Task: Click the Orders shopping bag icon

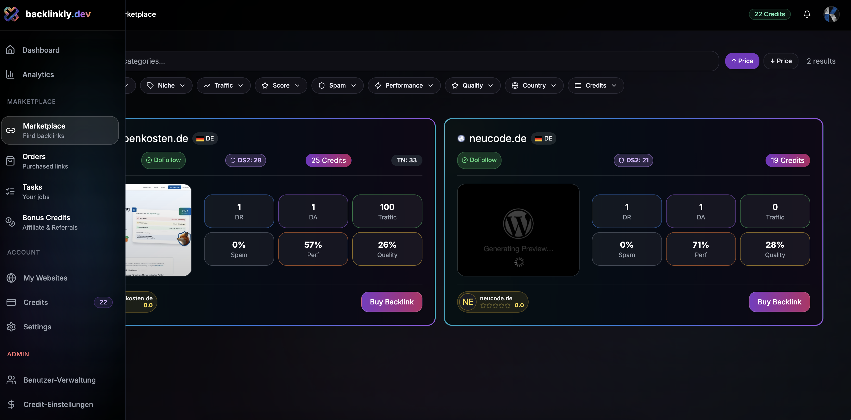Action: click(10, 161)
